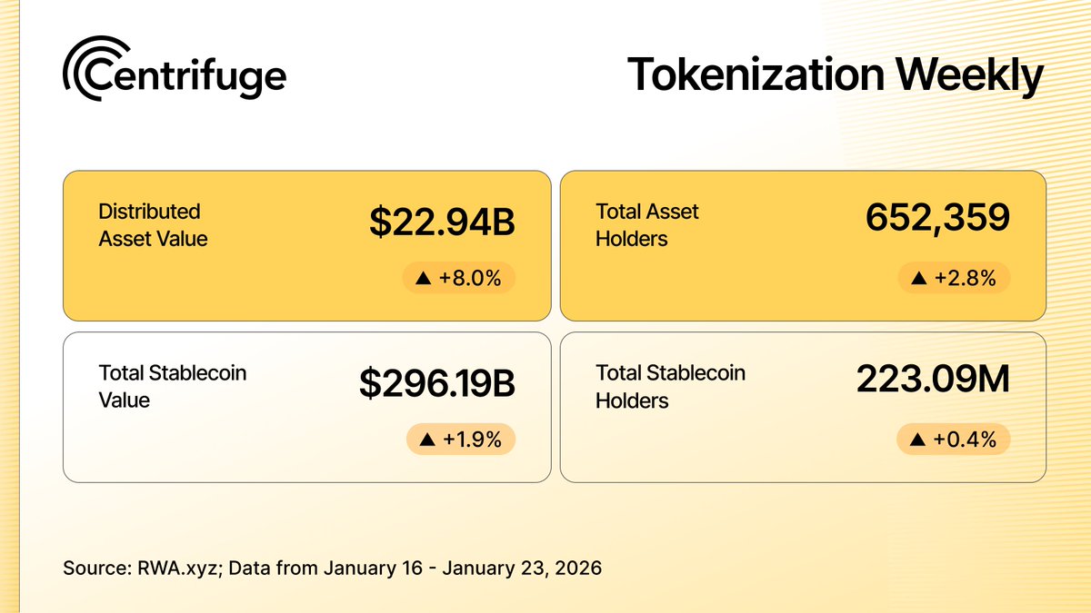Select the 652,359 holders figure
This screenshot has width=1091, height=613.
click(x=937, y=218)
